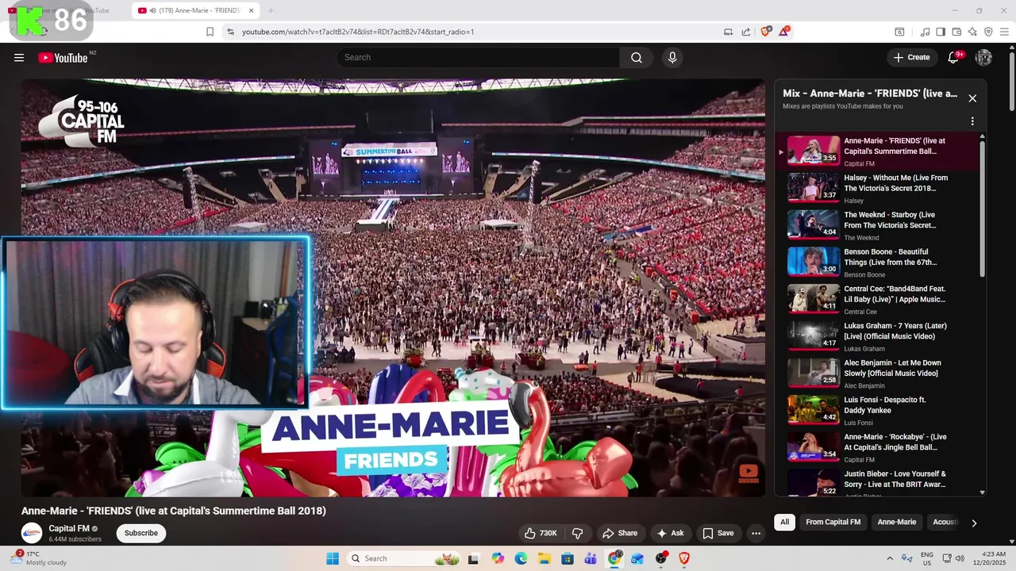Open File Explorer from taskbar
The width and height of the screenshot is (1016, 571).
pos(545,558)
